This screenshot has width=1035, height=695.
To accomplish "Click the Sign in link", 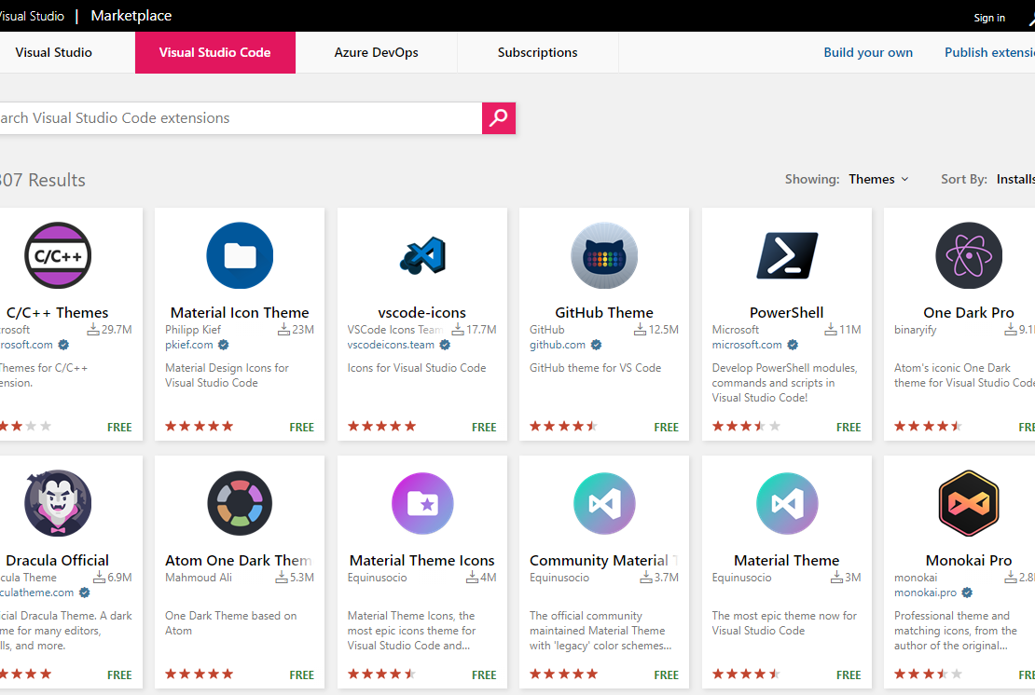I will 989,18.
